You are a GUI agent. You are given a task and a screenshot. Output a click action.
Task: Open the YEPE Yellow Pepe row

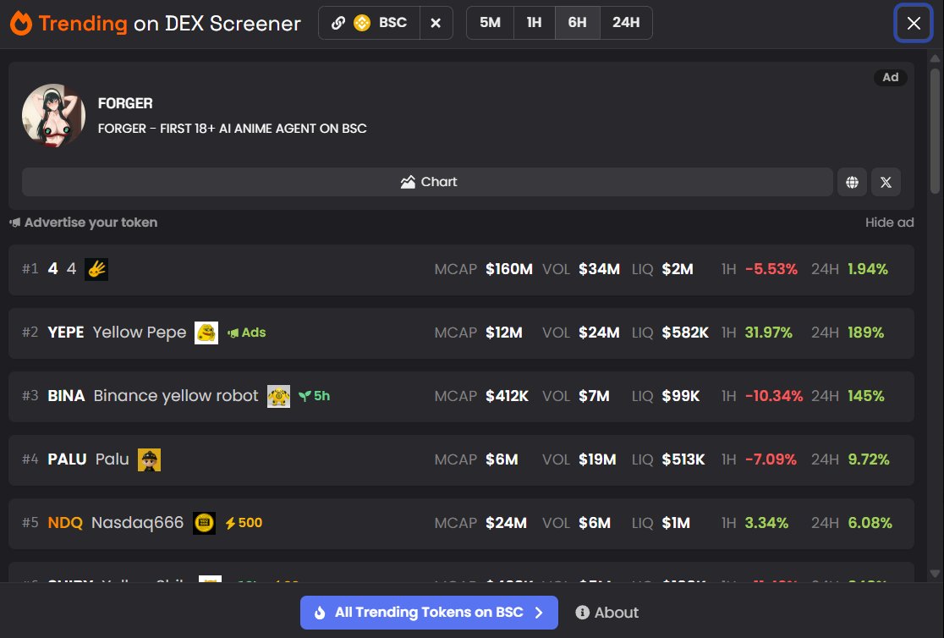point(461,333)
